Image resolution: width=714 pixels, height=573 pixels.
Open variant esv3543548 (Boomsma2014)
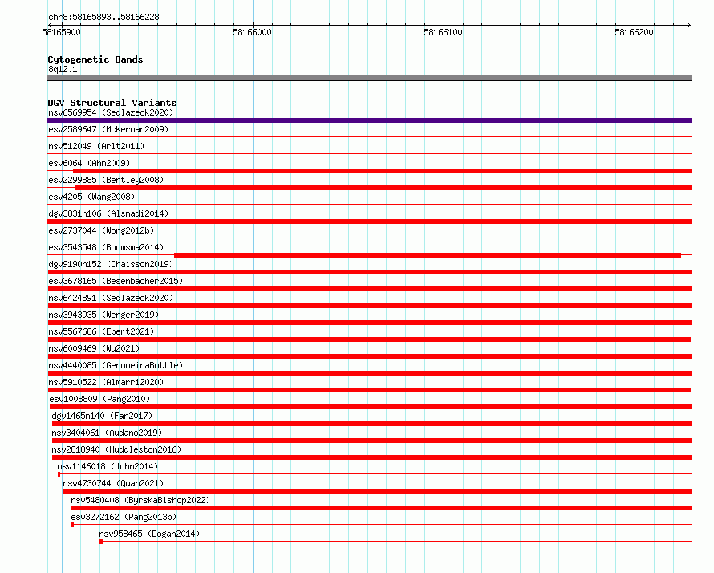pyautogui.click(x=106, y=247)
